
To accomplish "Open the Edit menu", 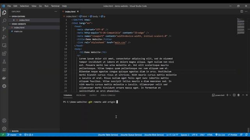I will pos(15,6).
